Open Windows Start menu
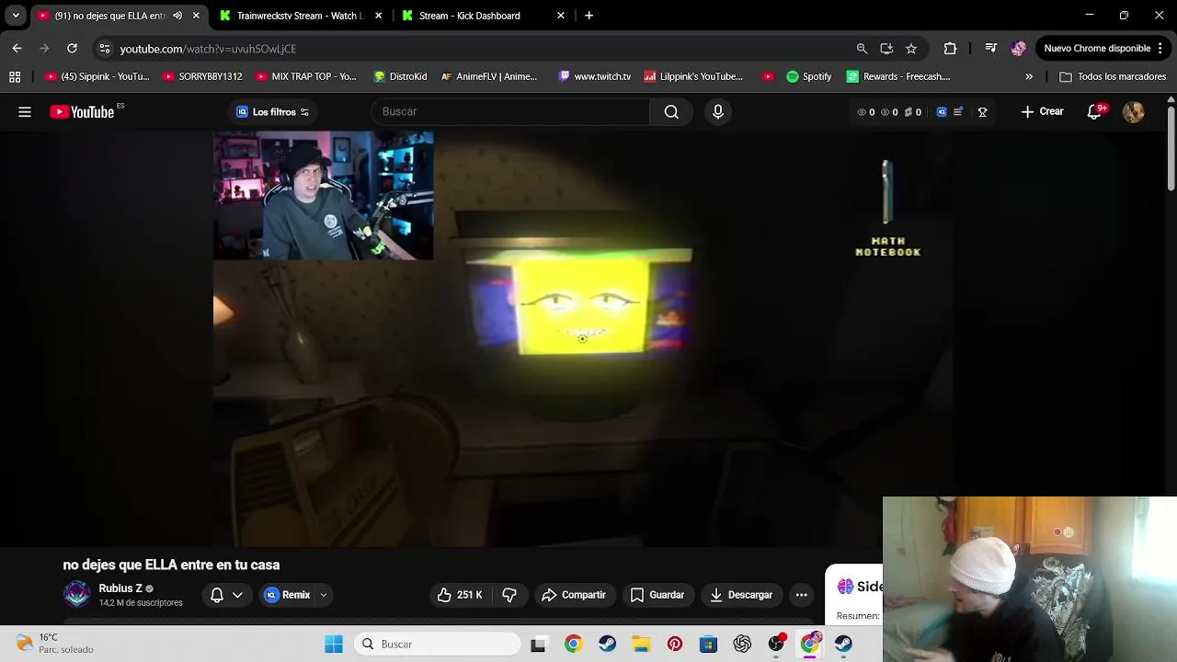This screenshot has height=662, width=1177. point(334,645)
